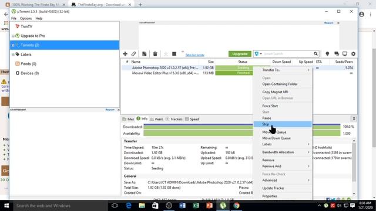Select Stop in the context menu
376x211 pixels.
pyautogui.click(x=283, y=124)
